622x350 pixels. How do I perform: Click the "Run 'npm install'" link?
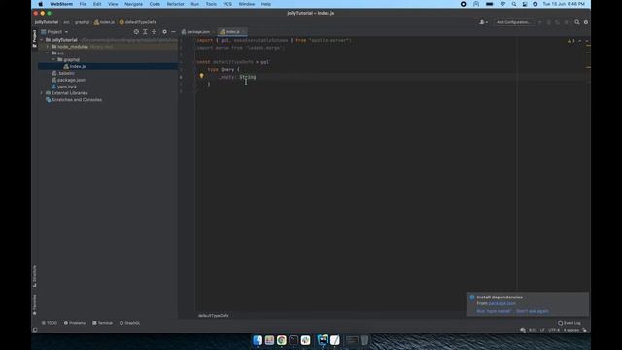[494, 311]
